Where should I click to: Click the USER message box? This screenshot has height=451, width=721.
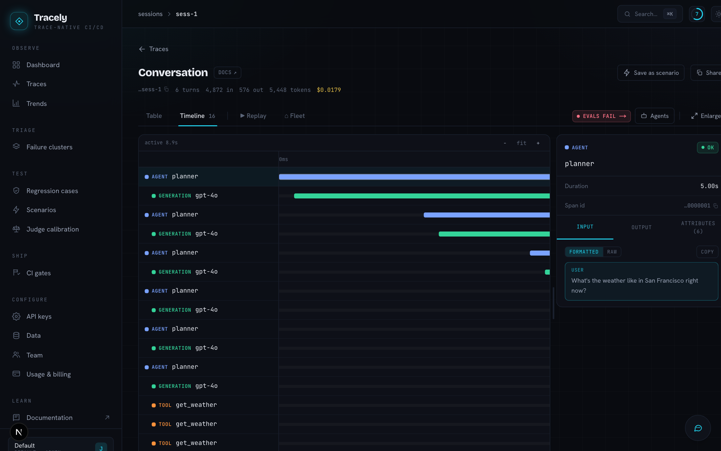[641, 281]
